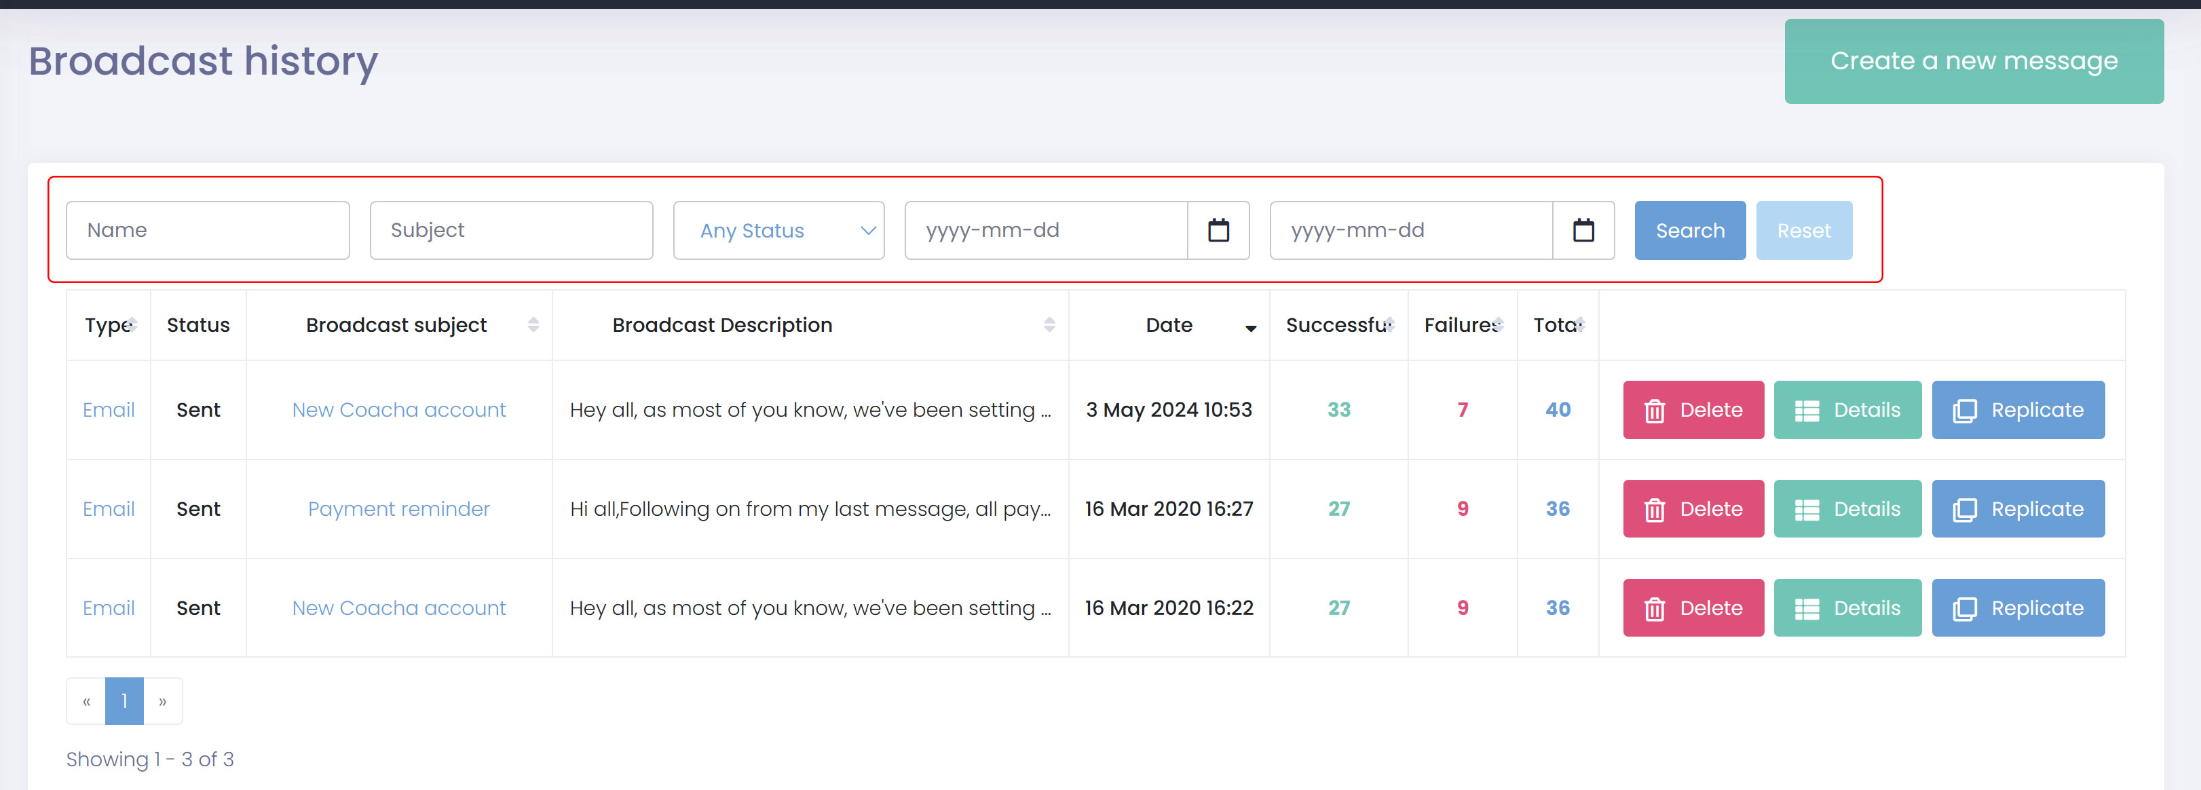The image size is (2201, 790).
Task: Open the second date filter calendar icon
Action: click(1583, 231)
